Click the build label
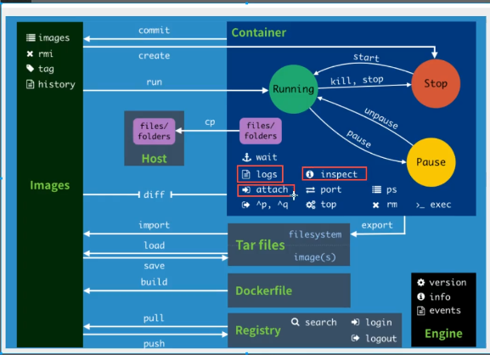 coord(154,282)
